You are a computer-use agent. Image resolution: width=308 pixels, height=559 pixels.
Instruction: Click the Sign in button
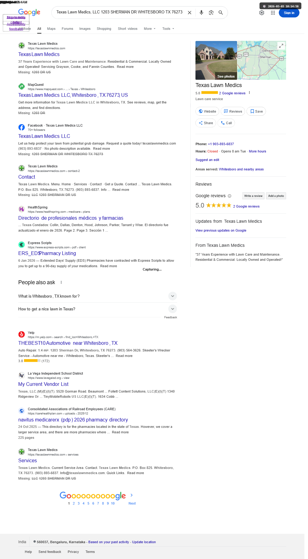point(289,13)
